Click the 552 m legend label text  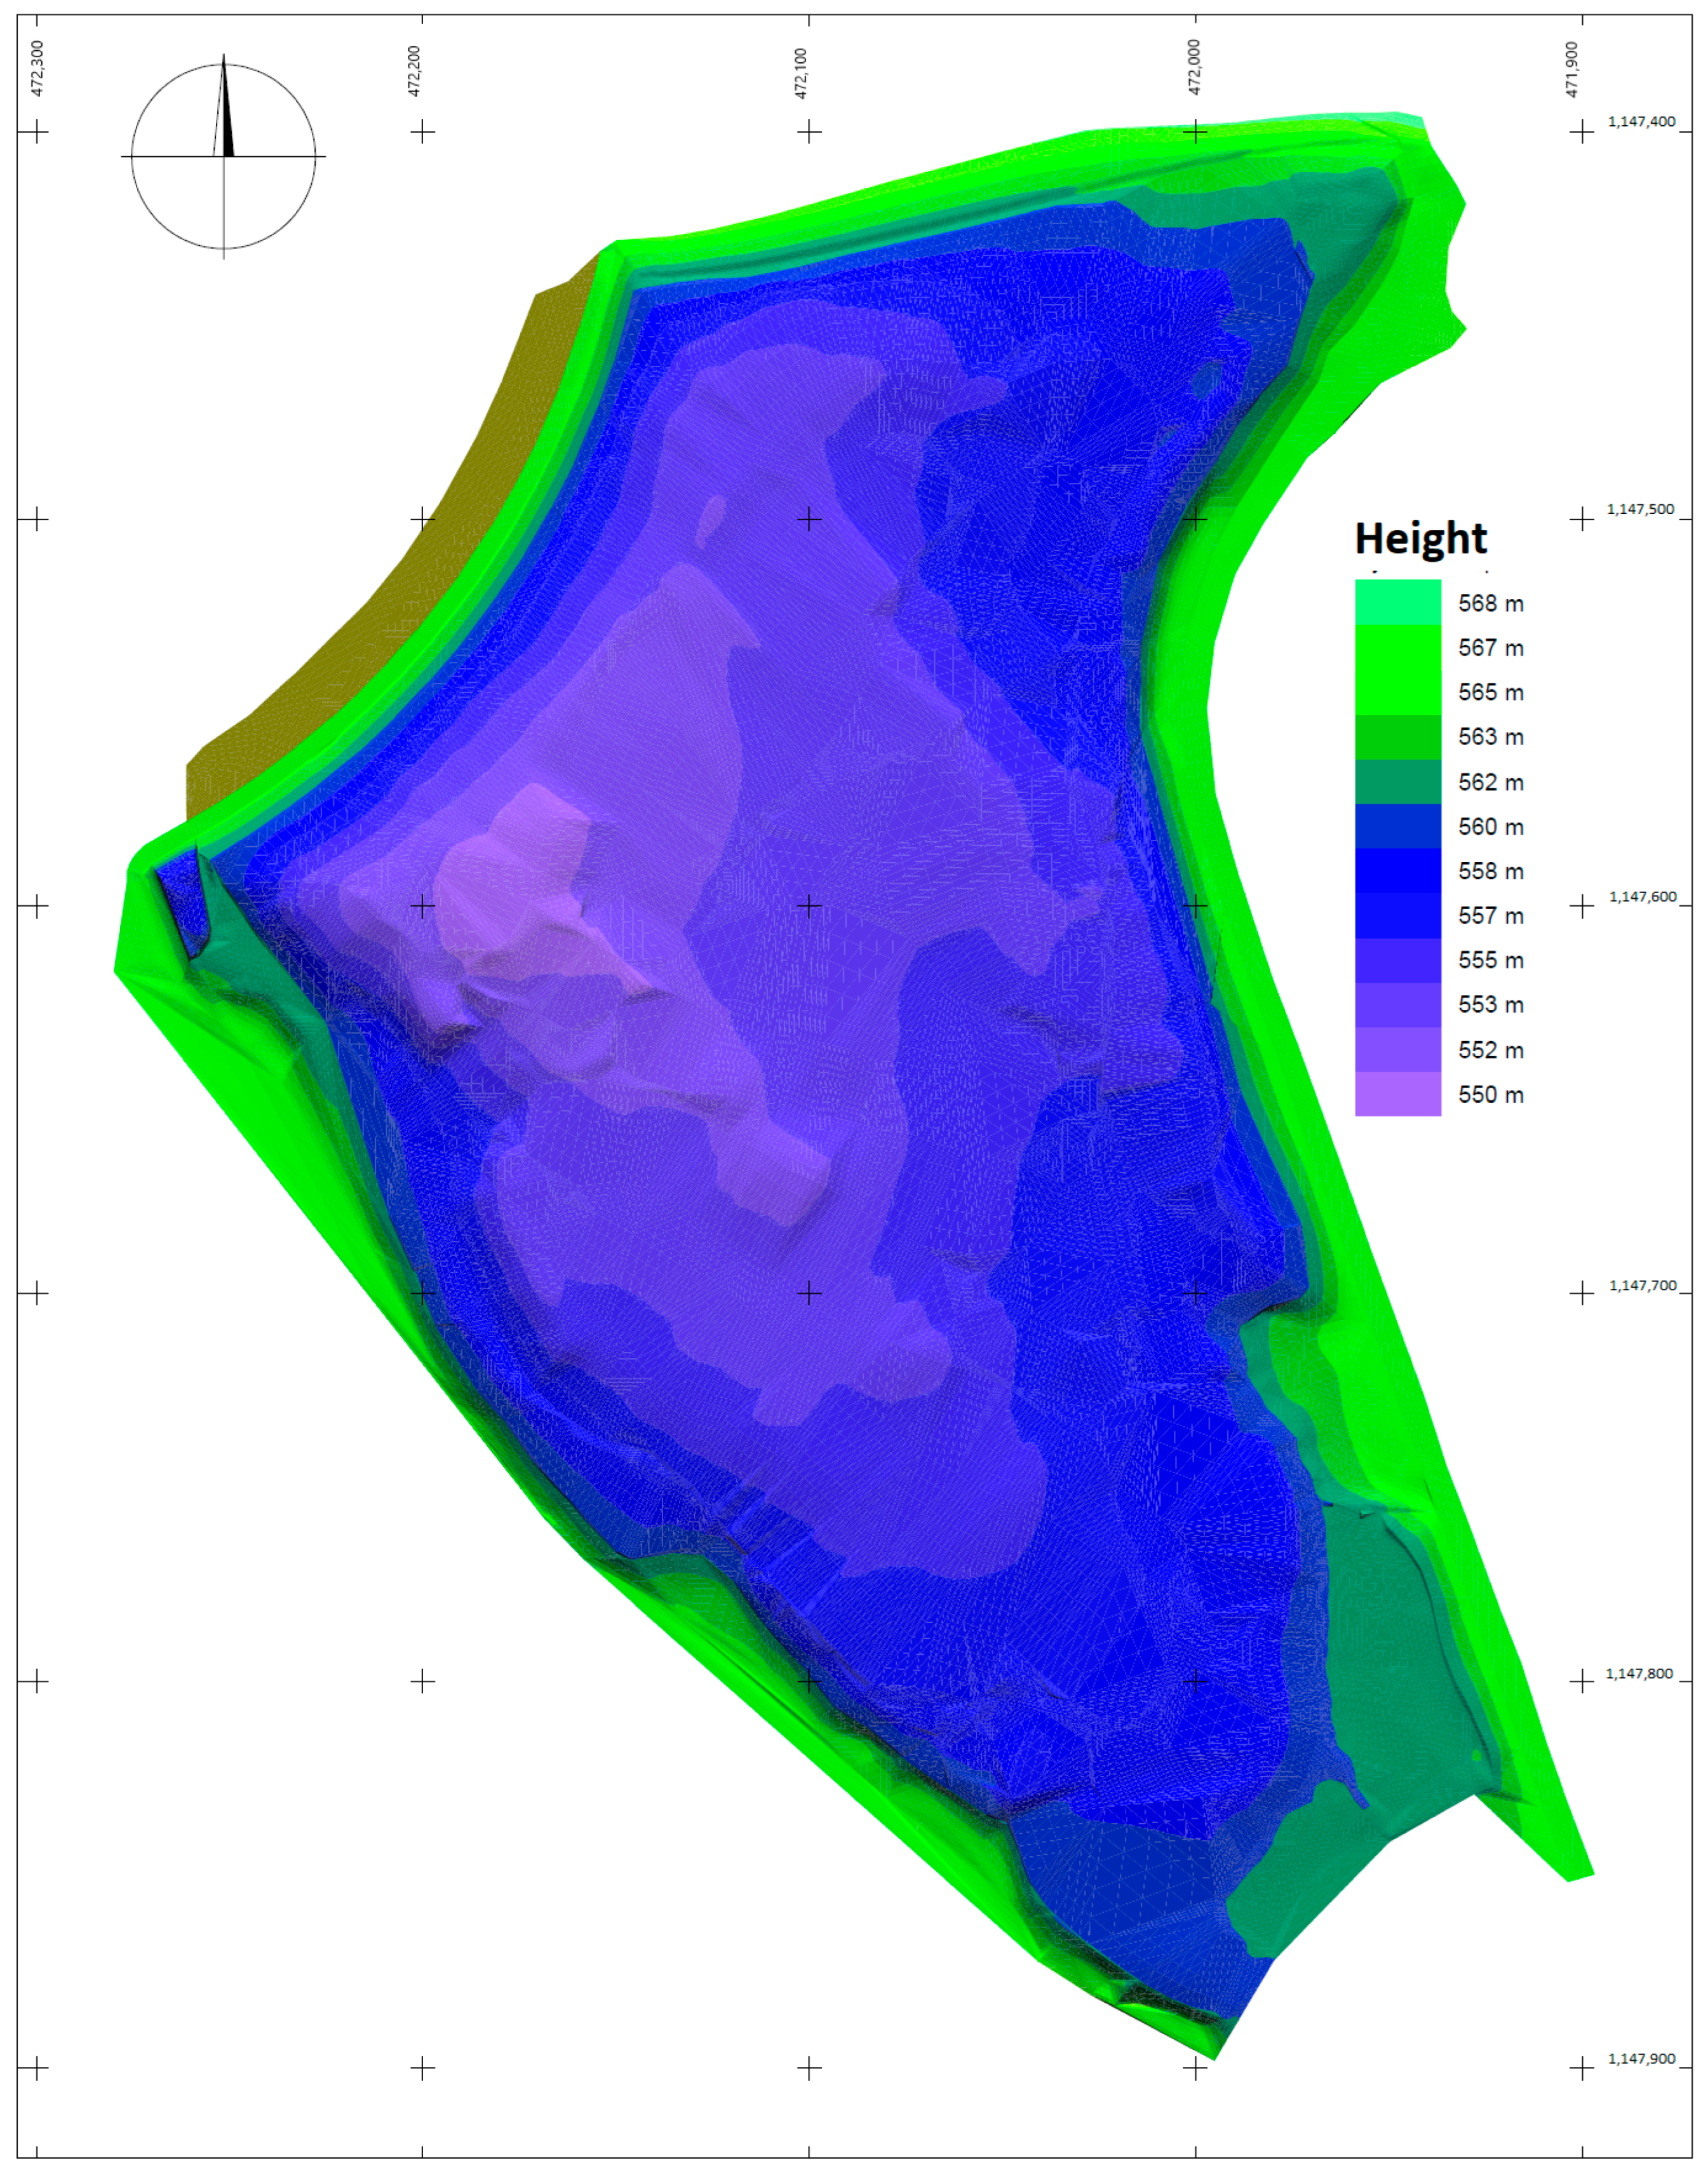[x=1490, y=1050]
